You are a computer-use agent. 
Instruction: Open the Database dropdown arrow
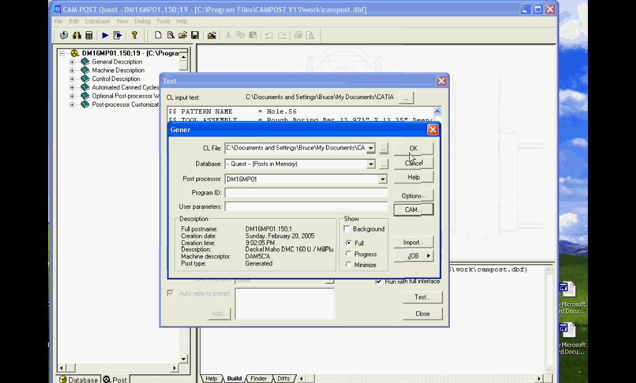pyautogui.click(x=370, y=164)
